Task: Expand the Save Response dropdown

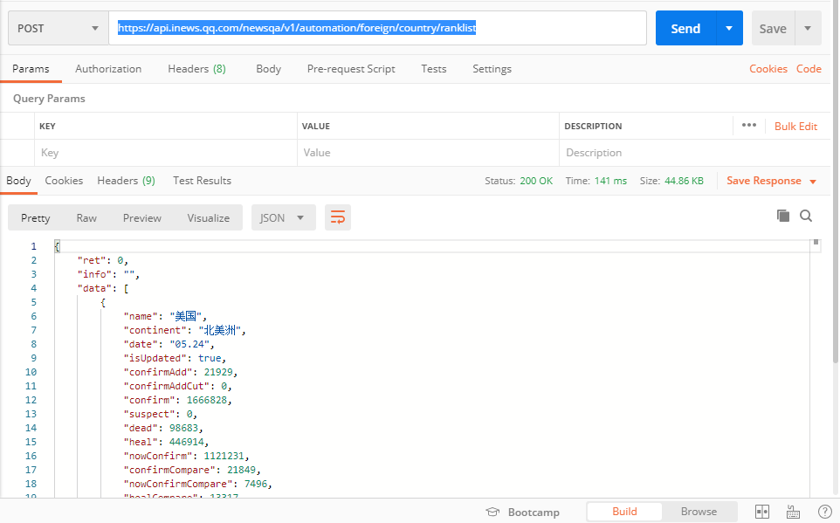Action: pyautogui.click(x=813, y=181)
